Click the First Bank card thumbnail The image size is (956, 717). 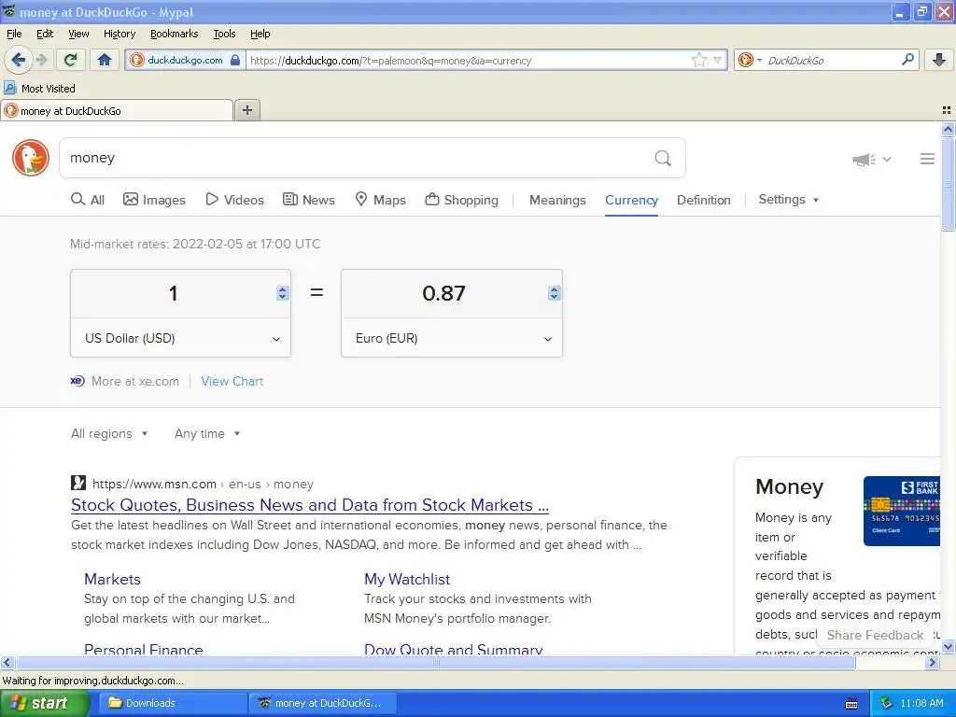click(x=901, y=511)
